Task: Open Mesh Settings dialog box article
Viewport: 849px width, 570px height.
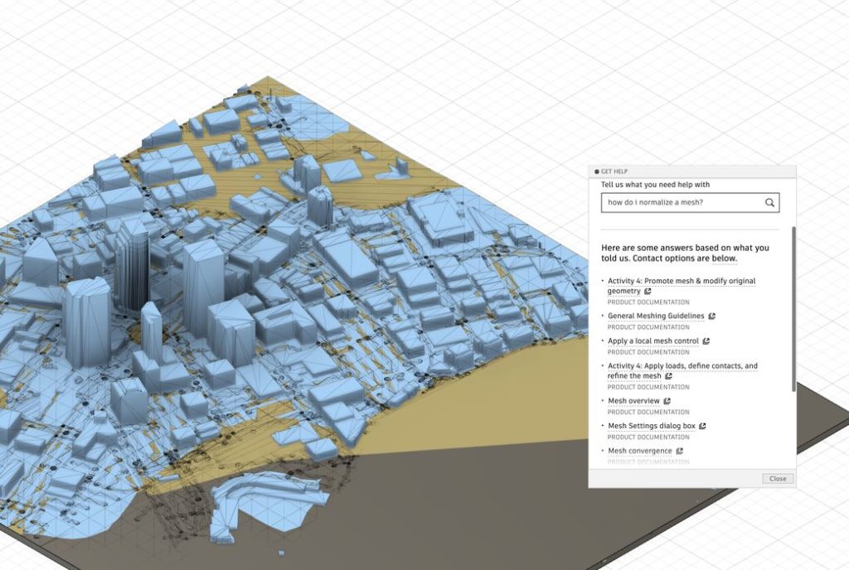Action: coord(652,426)
